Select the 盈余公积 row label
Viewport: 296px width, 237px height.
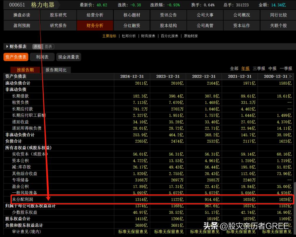point(20,186)
